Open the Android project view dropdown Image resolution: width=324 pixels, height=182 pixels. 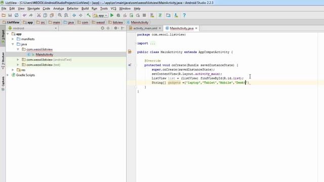coord(32,28)
